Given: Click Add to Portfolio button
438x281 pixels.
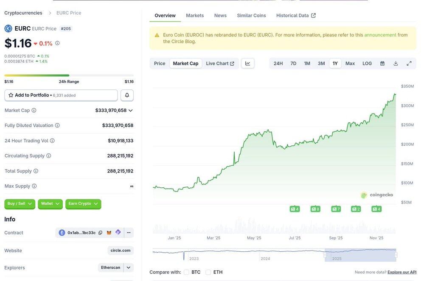Looking at the screenshot, I should 61,95.
